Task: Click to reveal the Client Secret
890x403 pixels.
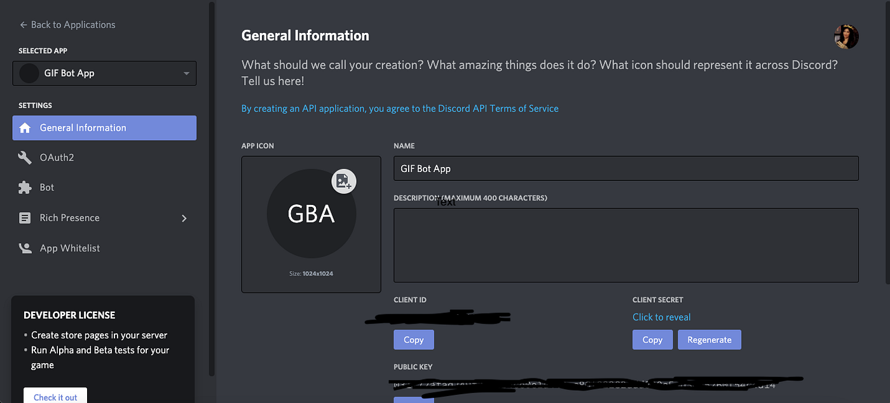Action: [x=661, y=317]
